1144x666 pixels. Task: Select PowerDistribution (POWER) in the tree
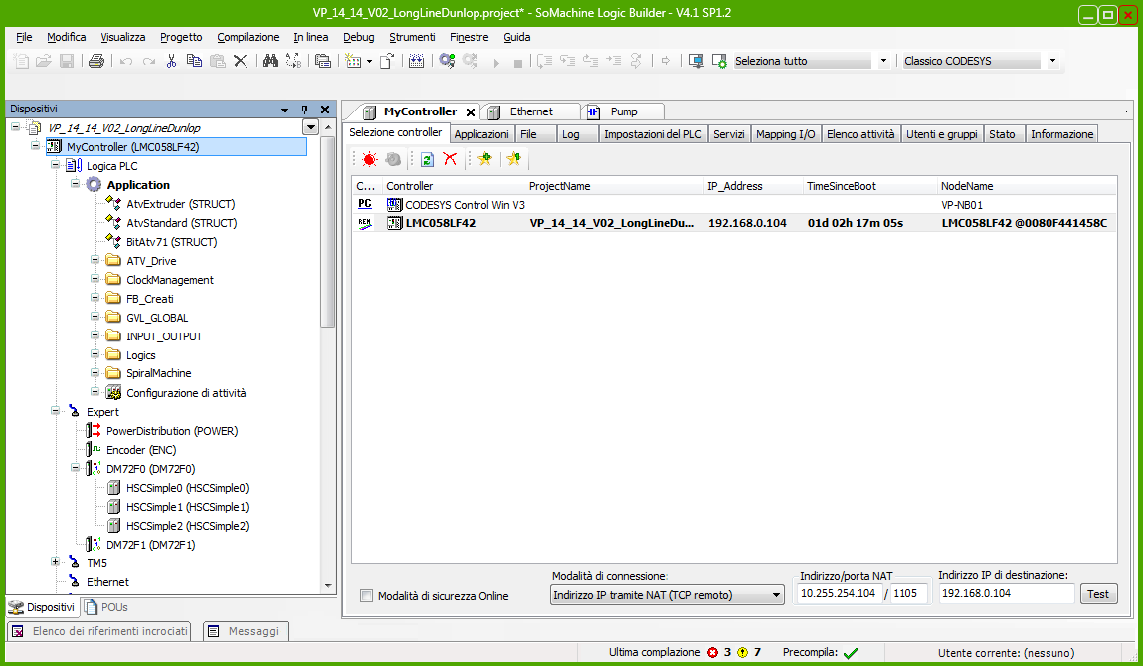point(172,431)
